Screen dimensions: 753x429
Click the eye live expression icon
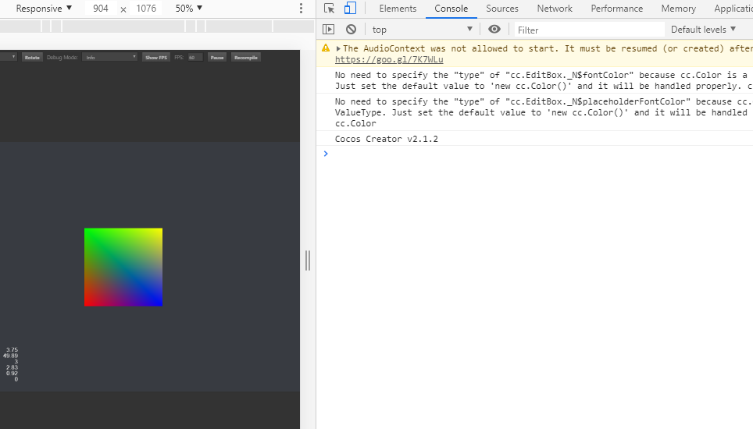pos(494,30)
